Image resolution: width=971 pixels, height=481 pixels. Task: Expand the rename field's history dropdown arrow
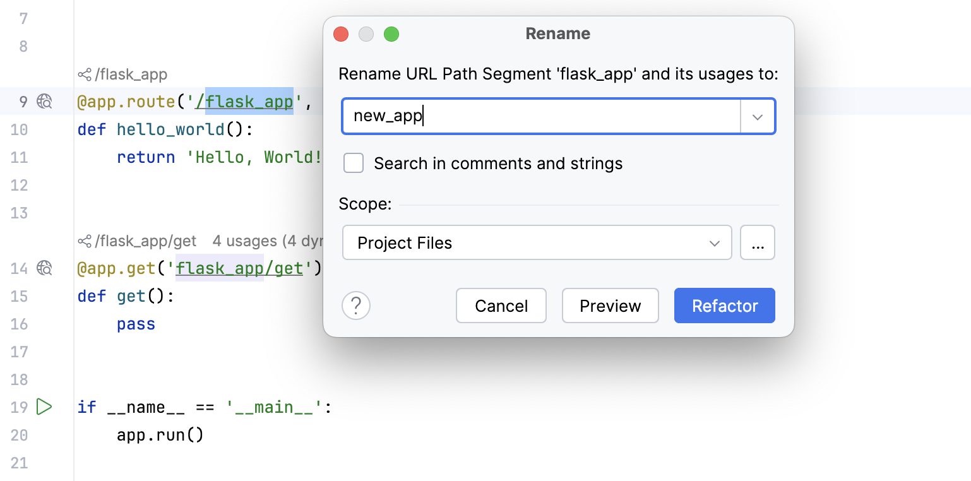[757, 116]
